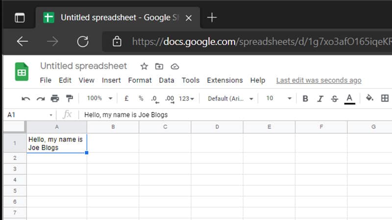Click the A1 name box field
Screen dimensions: 392x220
click(x=27, y=114)
